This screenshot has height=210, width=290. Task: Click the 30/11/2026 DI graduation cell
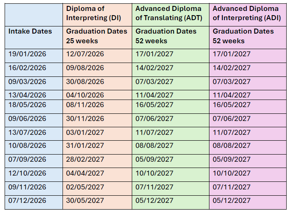tap(85, 119)
